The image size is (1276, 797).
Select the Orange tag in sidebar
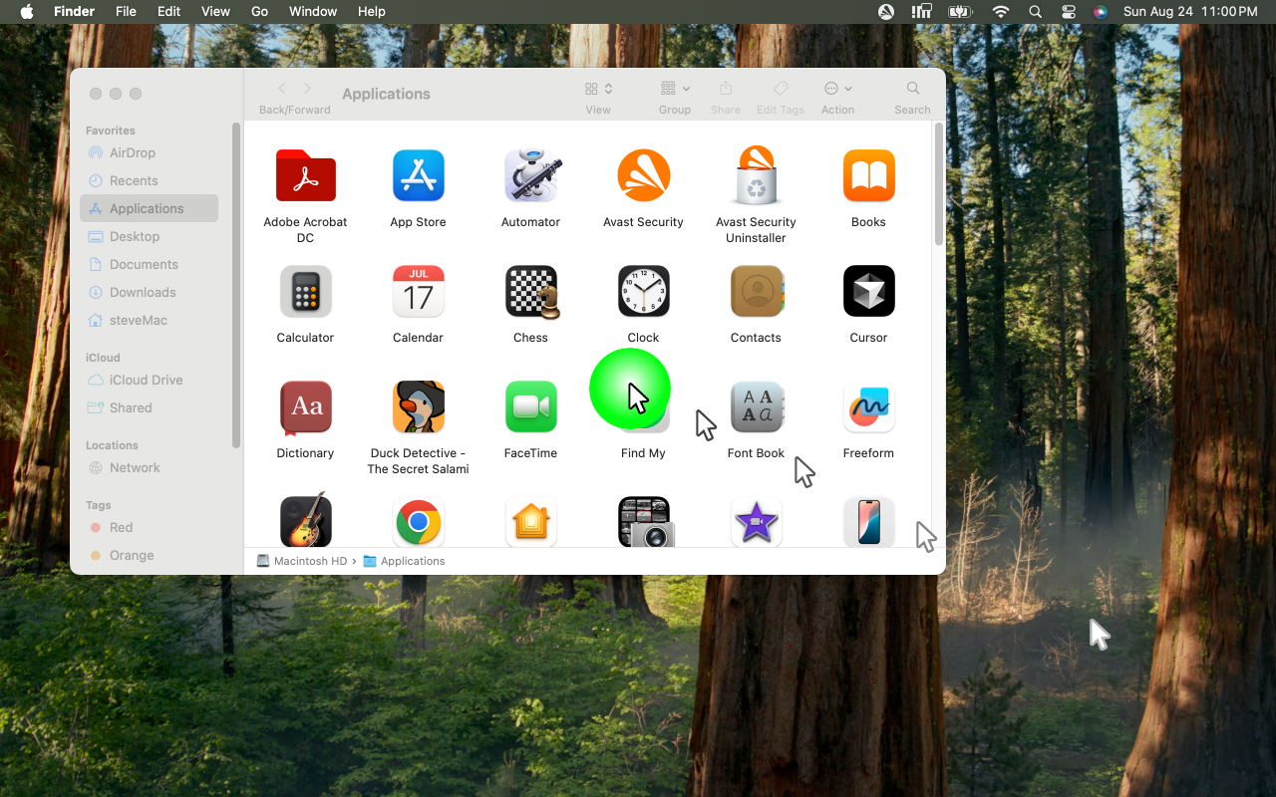[149, 555]
